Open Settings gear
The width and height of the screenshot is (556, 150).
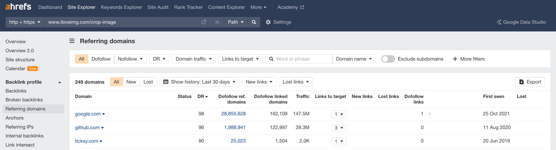pos(278,22)
